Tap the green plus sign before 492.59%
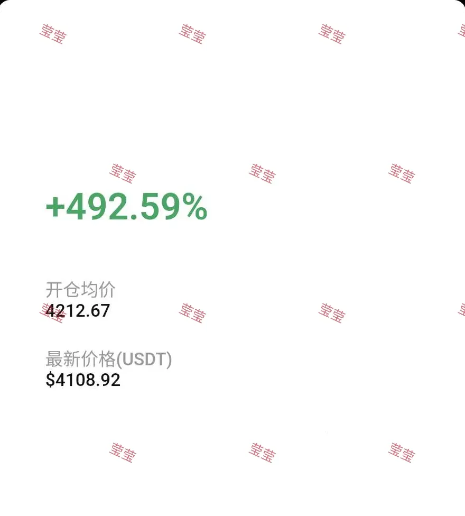 (x=55, y=208)
